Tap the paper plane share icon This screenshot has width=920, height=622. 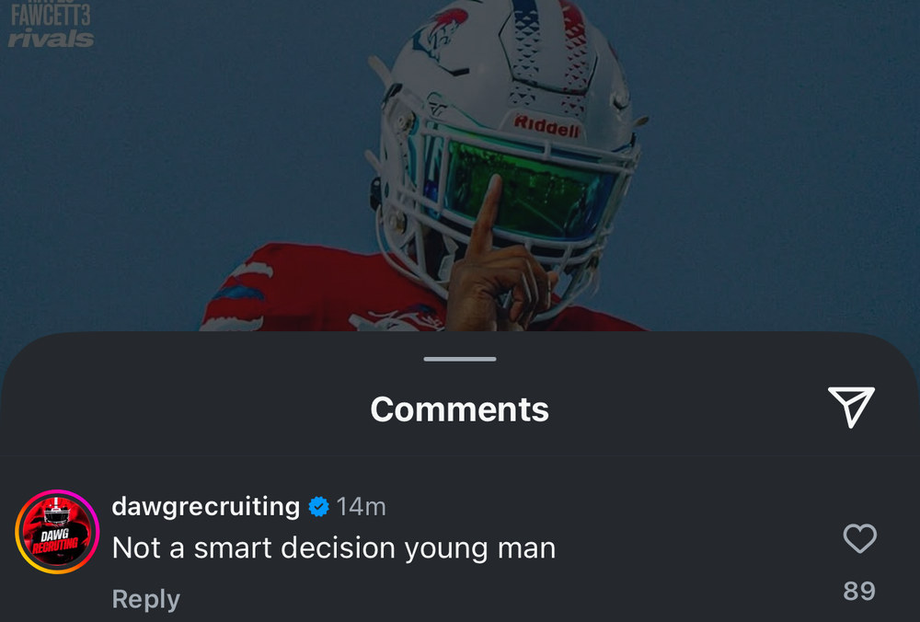[851, 407]
